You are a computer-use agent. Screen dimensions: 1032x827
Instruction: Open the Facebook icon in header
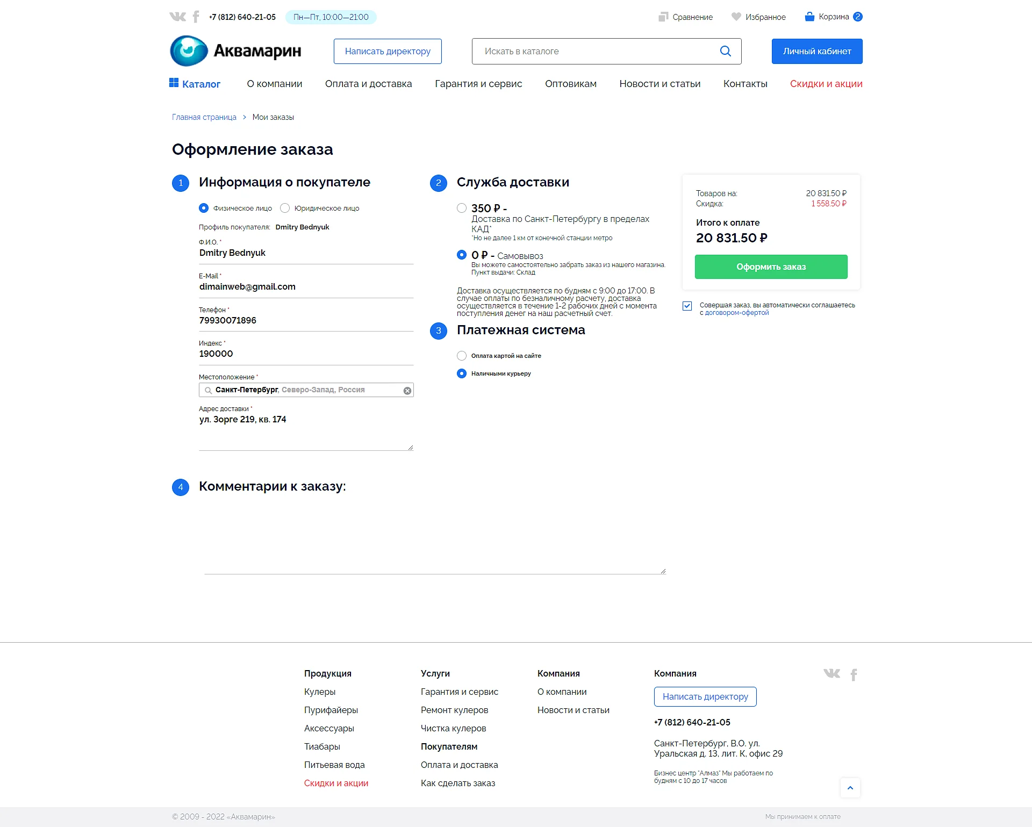(196, 17)
